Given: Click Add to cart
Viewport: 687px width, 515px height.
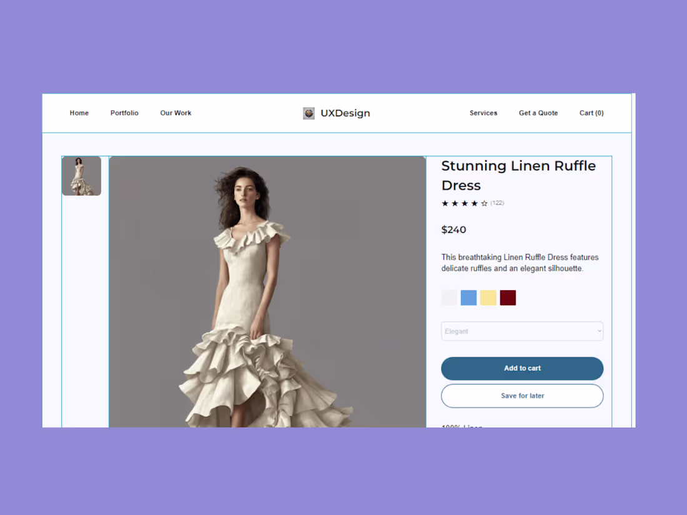Looking at the screenshot, I should pyautogui.click(x=522, y=368).
